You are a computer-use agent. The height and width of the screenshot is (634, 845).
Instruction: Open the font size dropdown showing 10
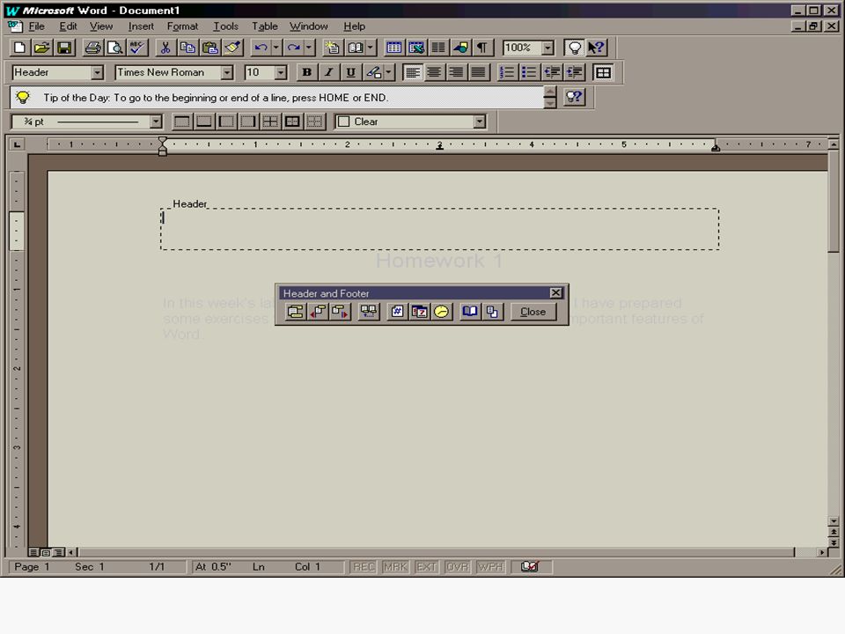point(280,72)
